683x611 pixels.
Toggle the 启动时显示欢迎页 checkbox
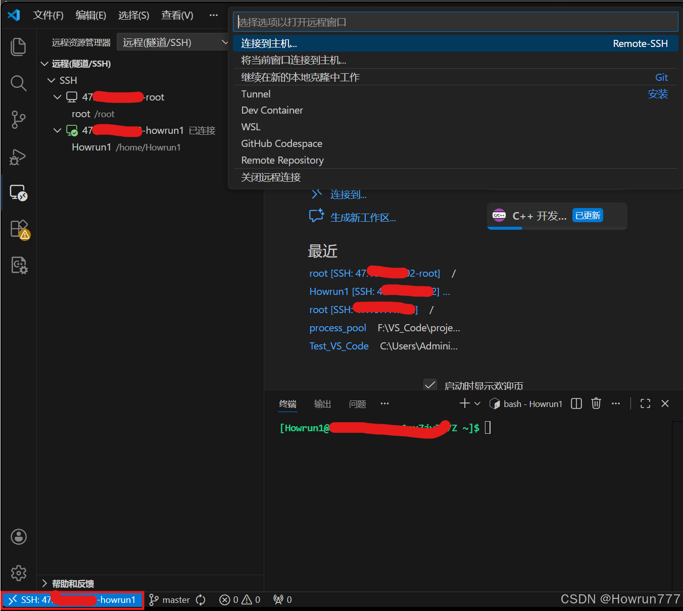430,385
